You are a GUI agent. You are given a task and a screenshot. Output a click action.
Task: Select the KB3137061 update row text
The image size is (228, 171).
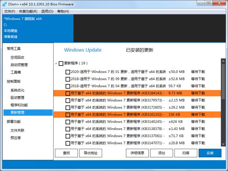point(117,136)
